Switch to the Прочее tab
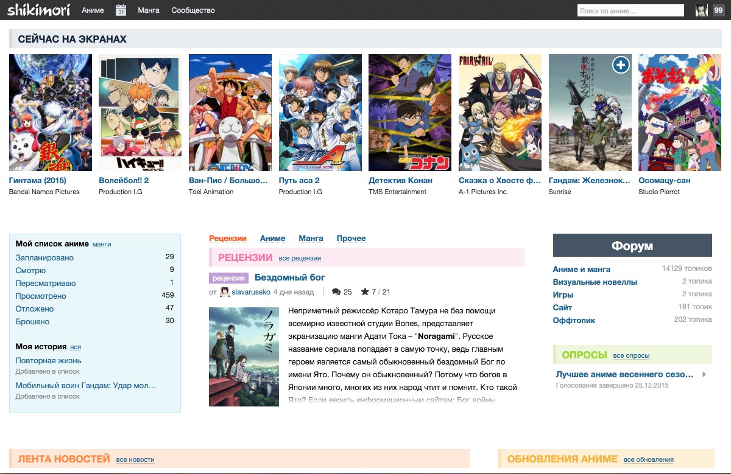This screenshot has width=731, height=474. pyautogui.click(x=351, y=239)
